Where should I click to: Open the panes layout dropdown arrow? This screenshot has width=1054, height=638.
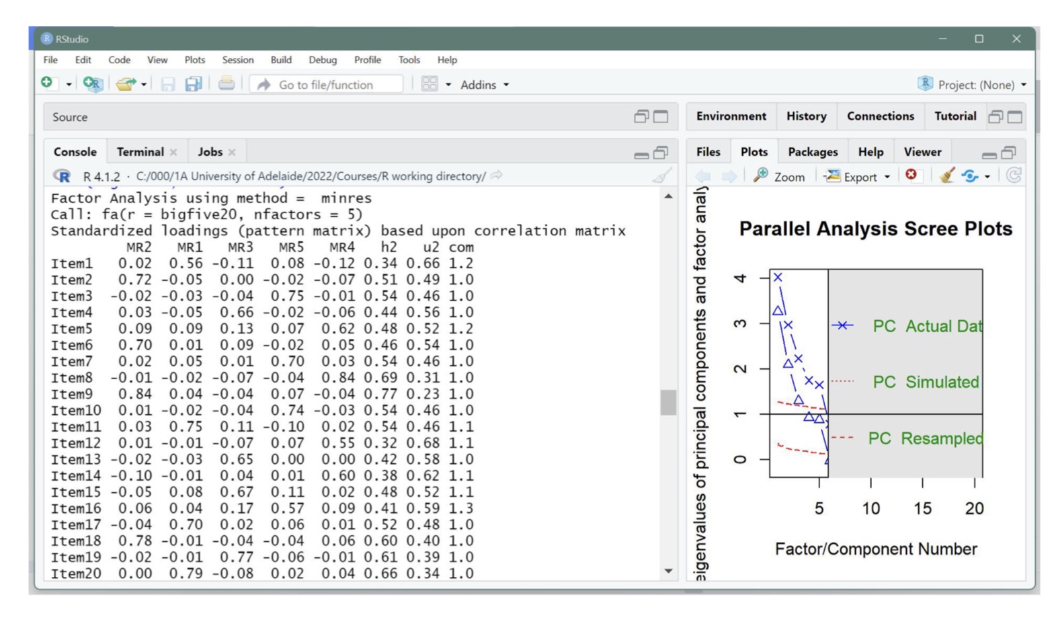tap(448, 85)
